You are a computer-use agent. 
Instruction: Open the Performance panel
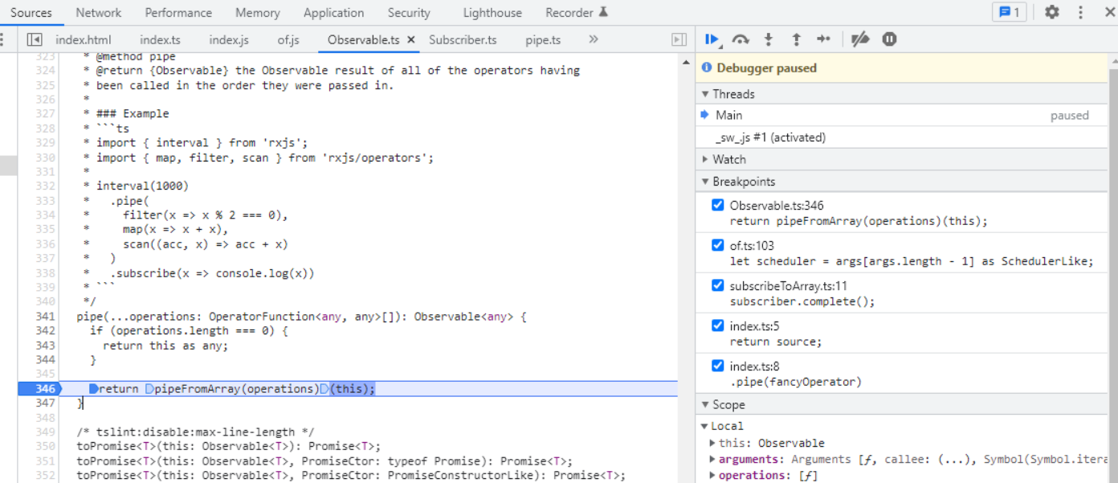178,13
